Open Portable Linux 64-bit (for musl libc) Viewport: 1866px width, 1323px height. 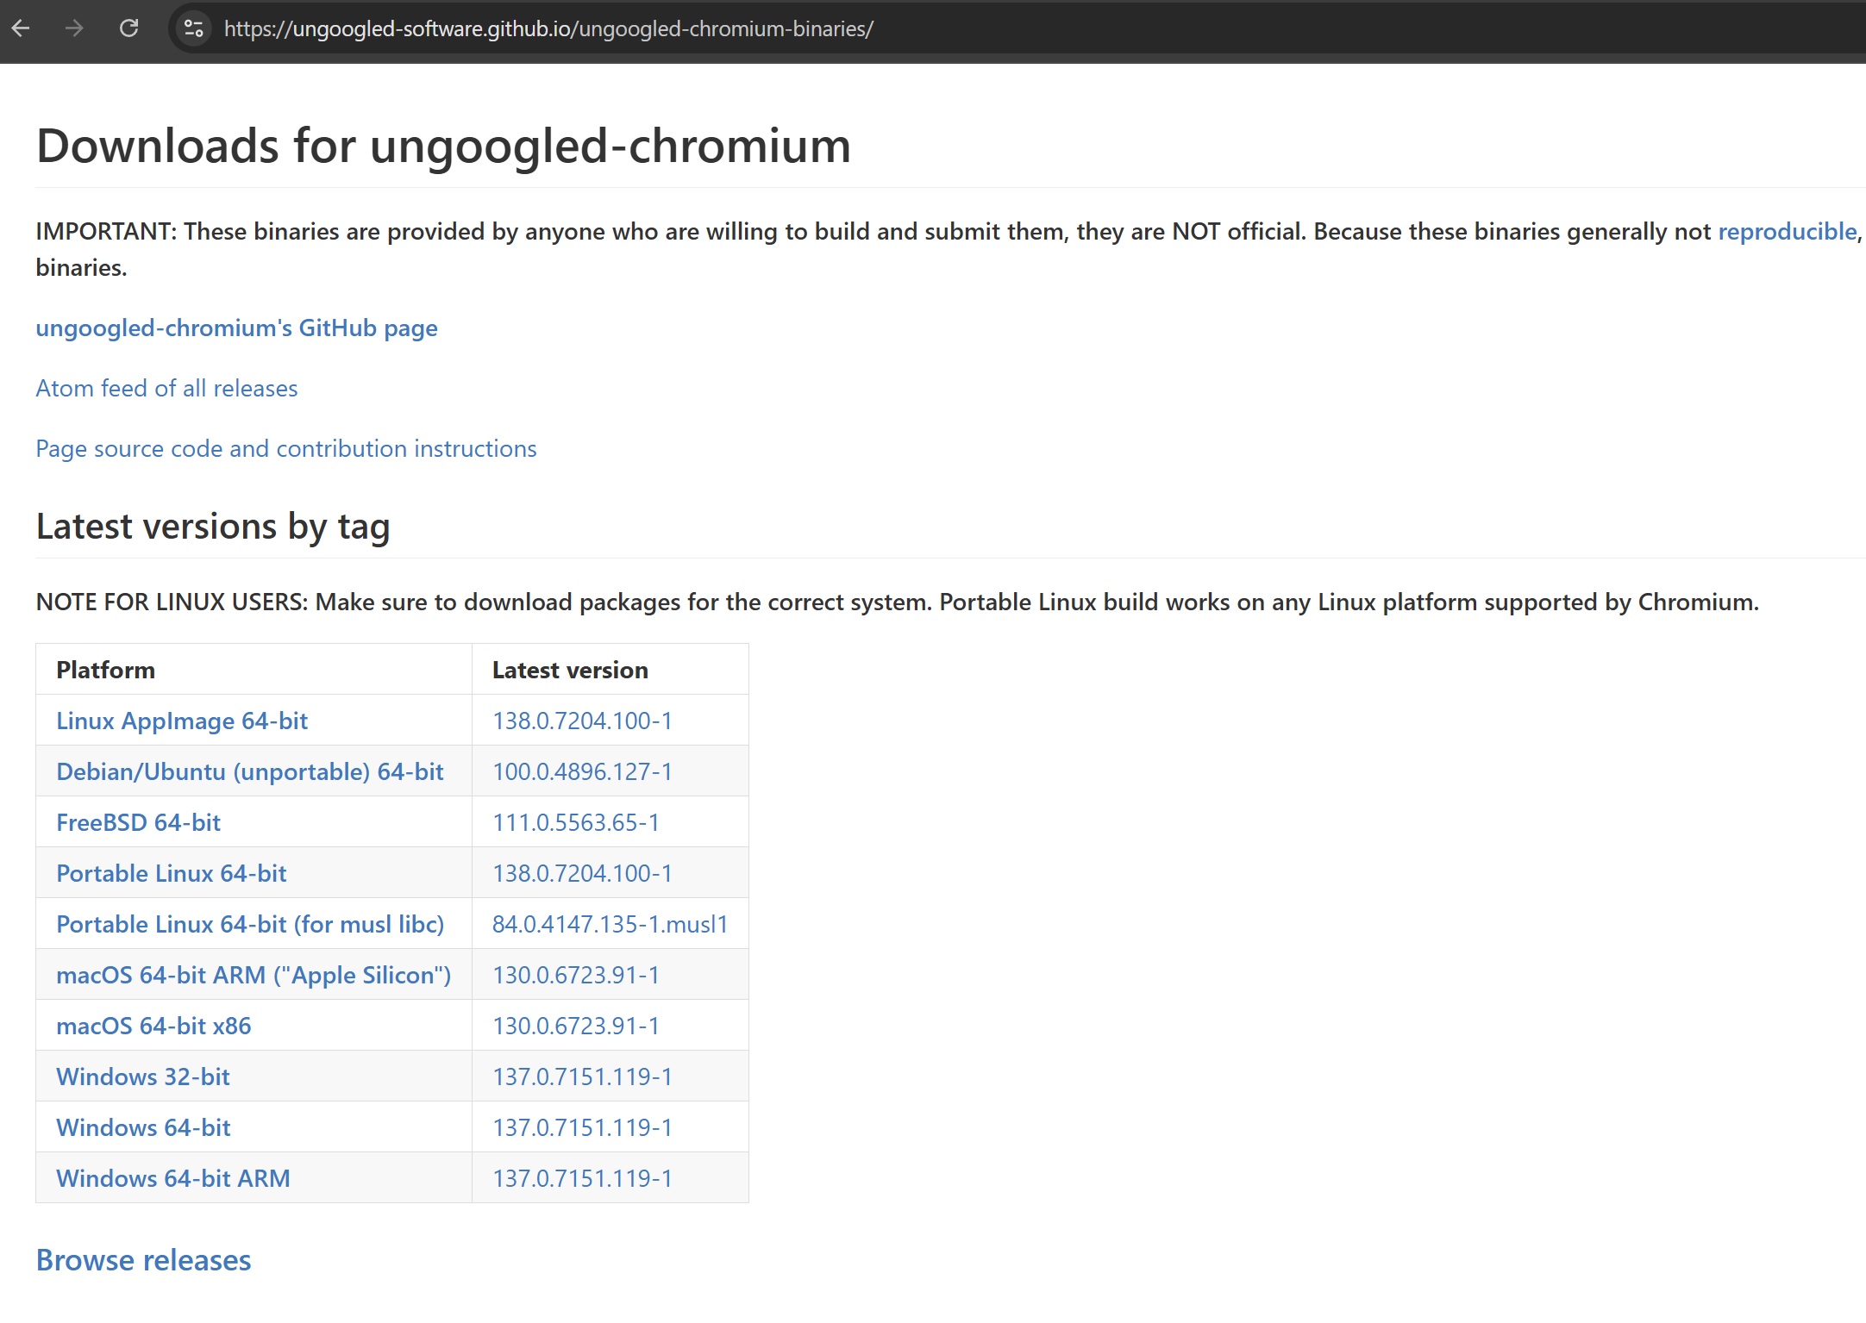click(x=250, y=924)
